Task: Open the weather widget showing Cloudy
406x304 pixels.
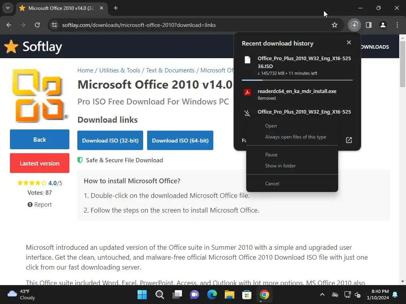Action: pos(21,294)
